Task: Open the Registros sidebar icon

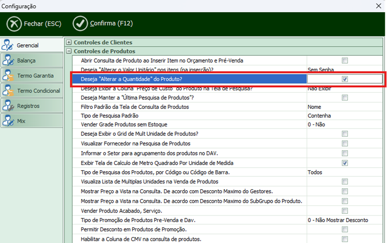Action: click(7, 106)
